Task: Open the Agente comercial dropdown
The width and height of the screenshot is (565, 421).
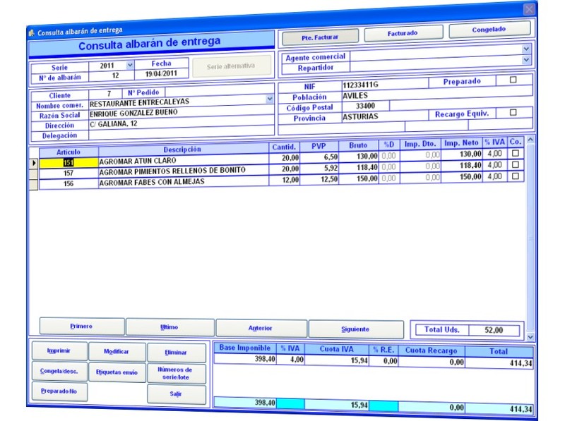Action: click(526, 49)
